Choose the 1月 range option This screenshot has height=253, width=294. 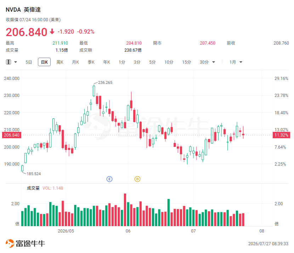coord(233,62)
